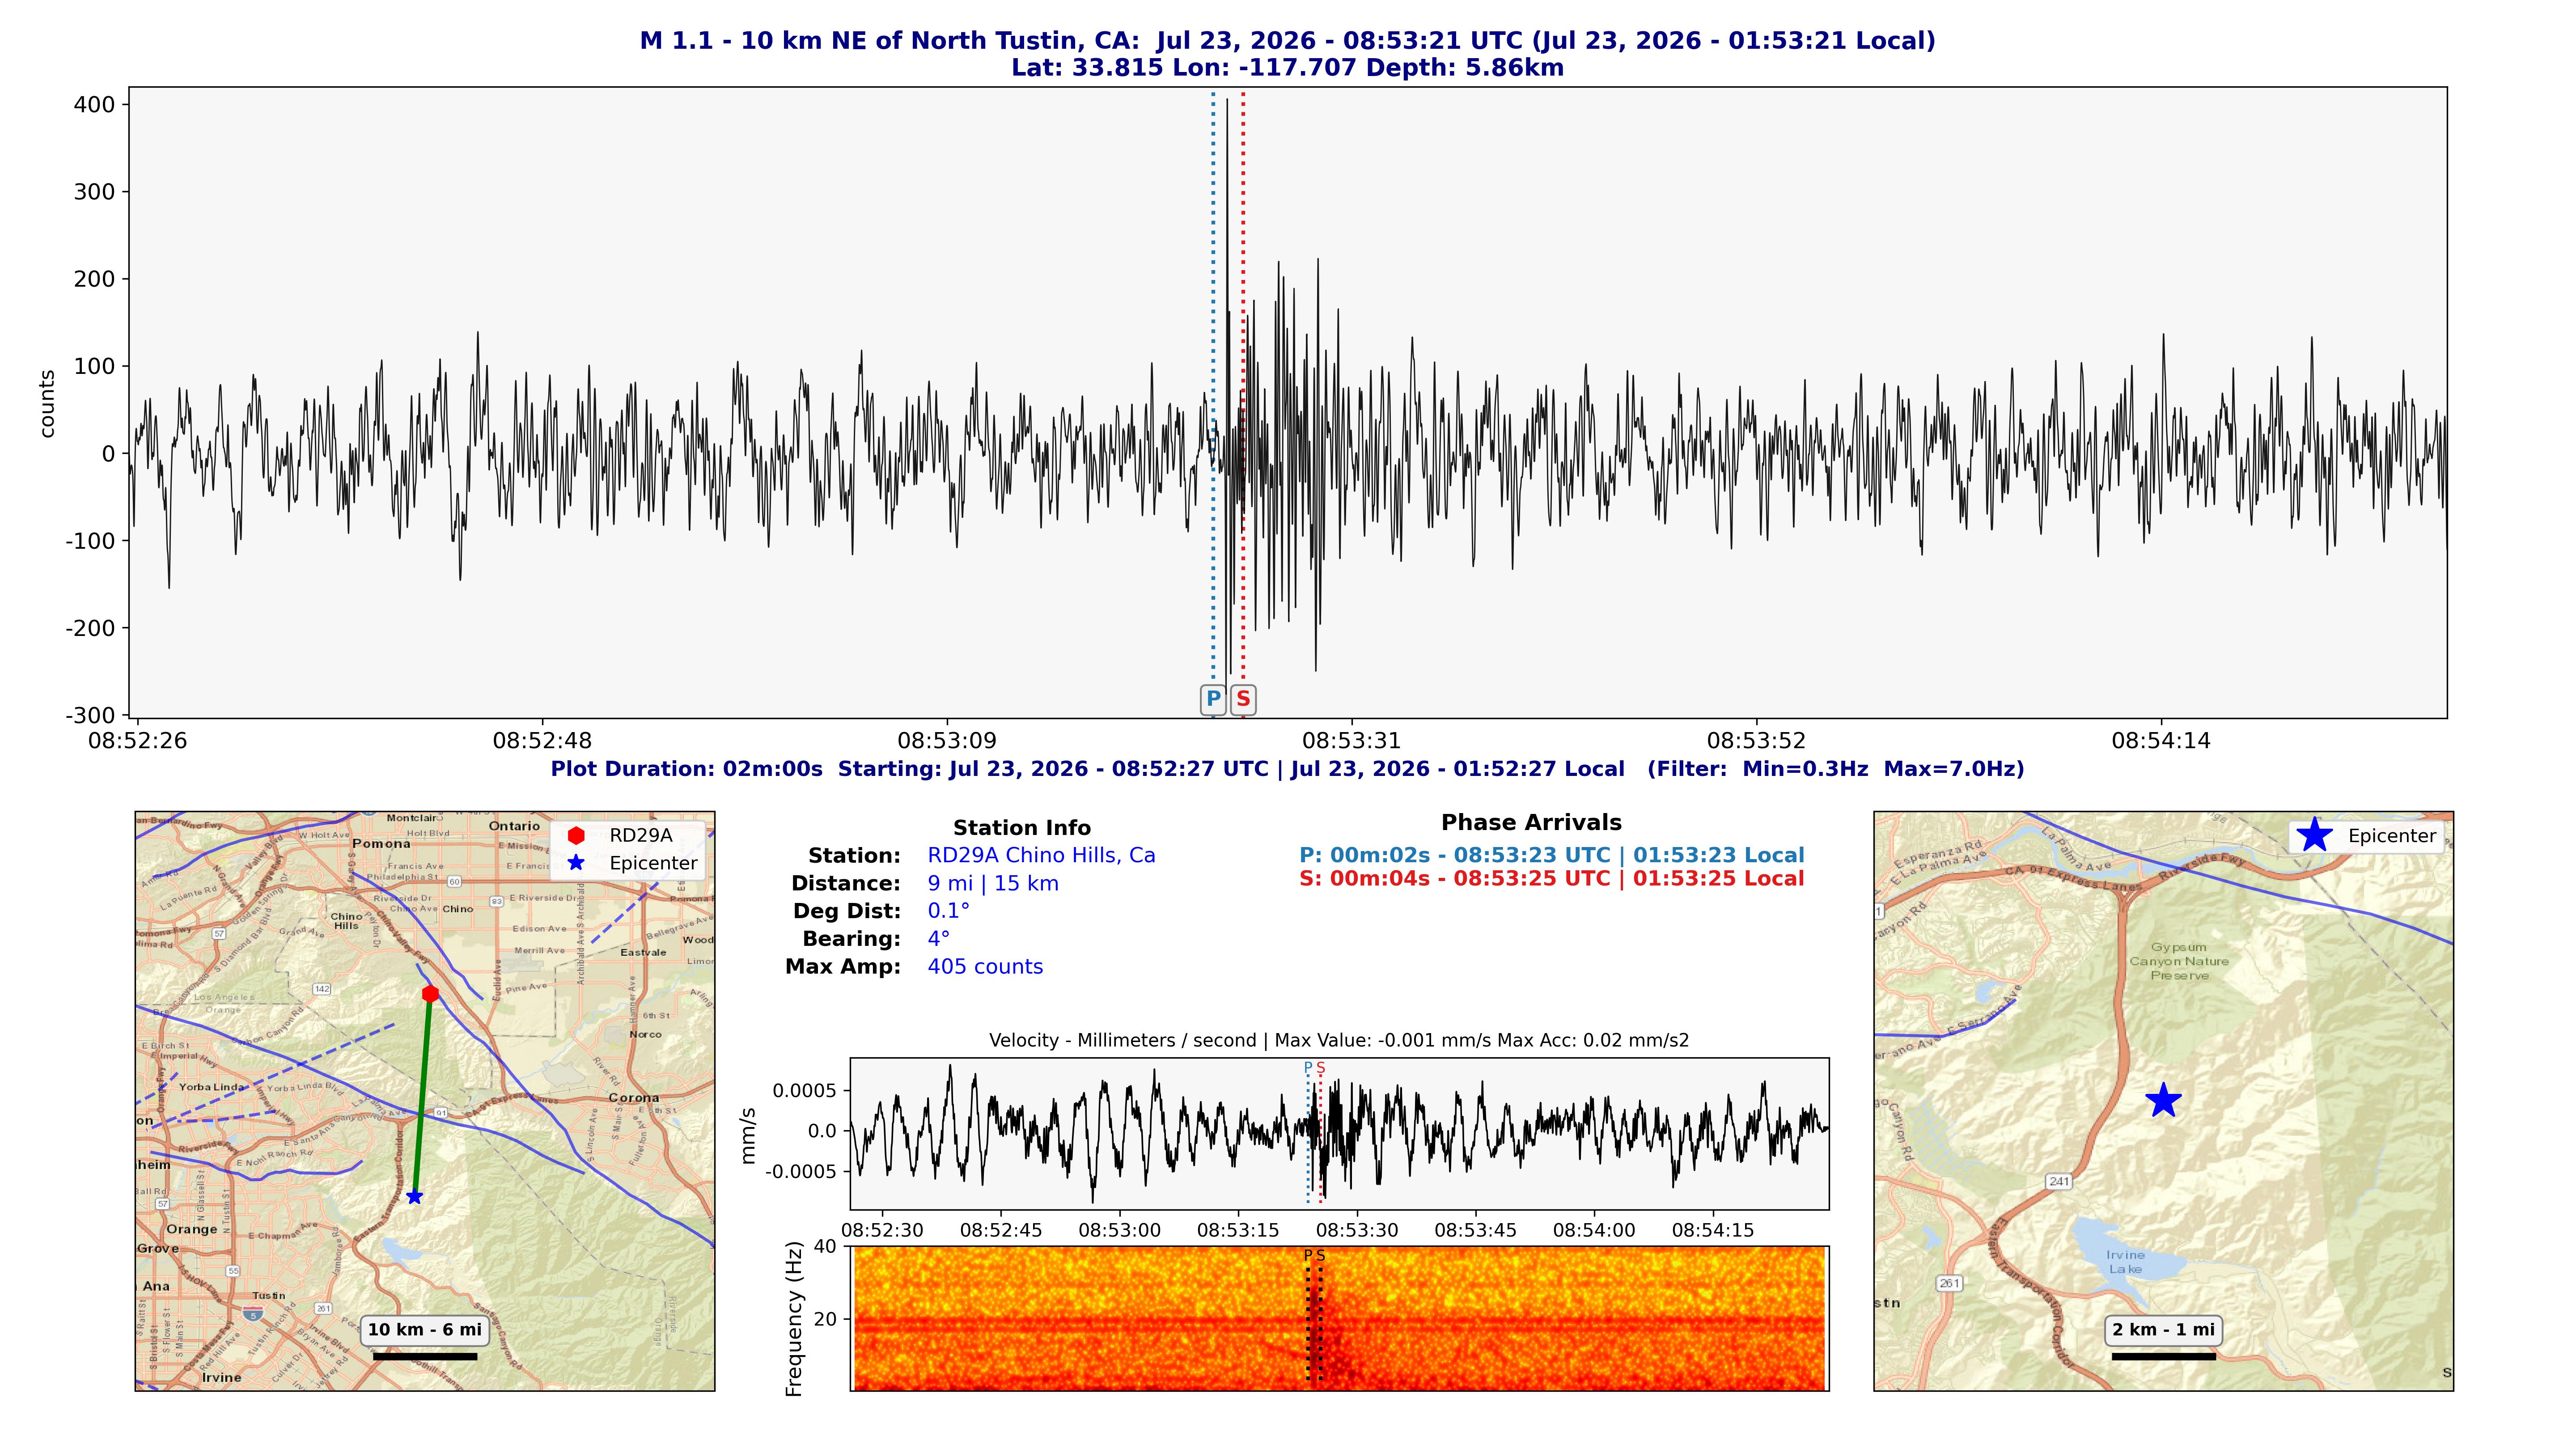Click the 'Ontario' city label on the regional map
This screenshot has width=2576, height=1449.
click(x=514, y=826)
